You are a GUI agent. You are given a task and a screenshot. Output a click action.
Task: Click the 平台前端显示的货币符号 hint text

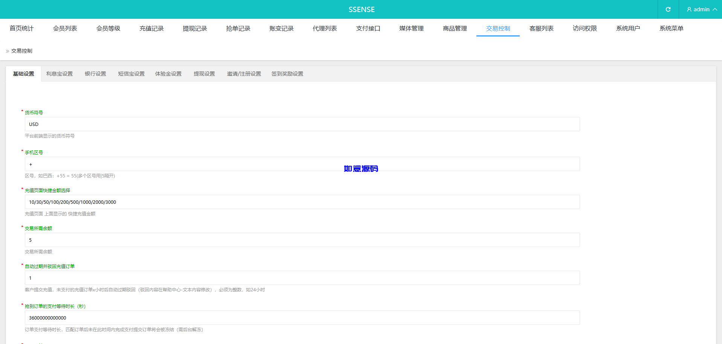(50, 136)
